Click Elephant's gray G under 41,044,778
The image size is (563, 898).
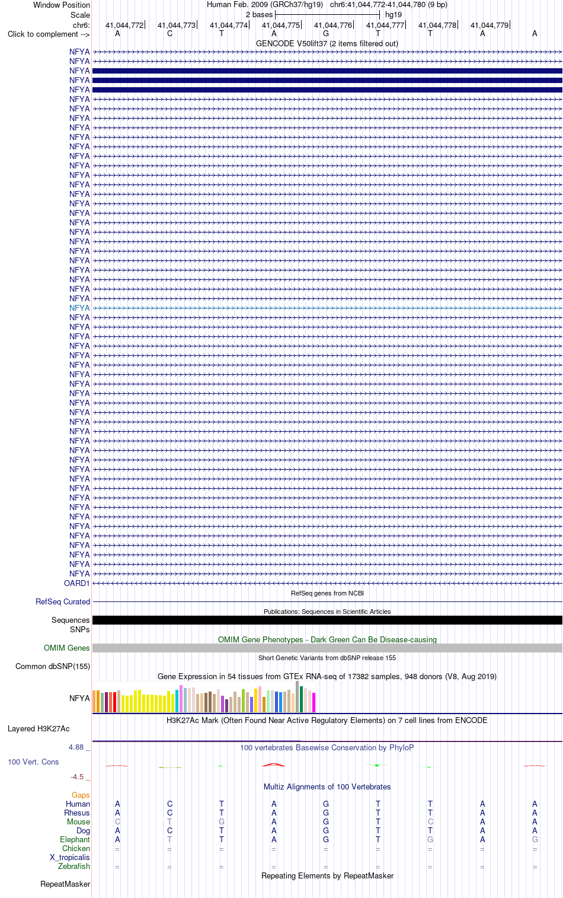(430, 839)
